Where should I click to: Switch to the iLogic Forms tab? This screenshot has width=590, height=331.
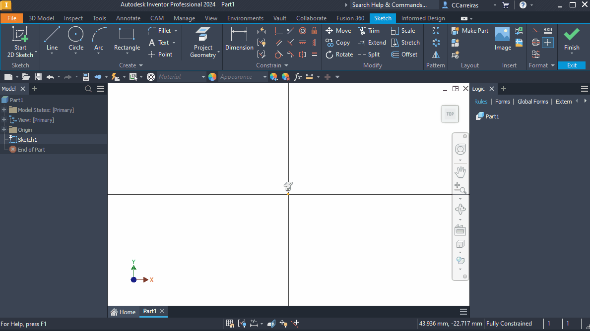pos(502,102)
